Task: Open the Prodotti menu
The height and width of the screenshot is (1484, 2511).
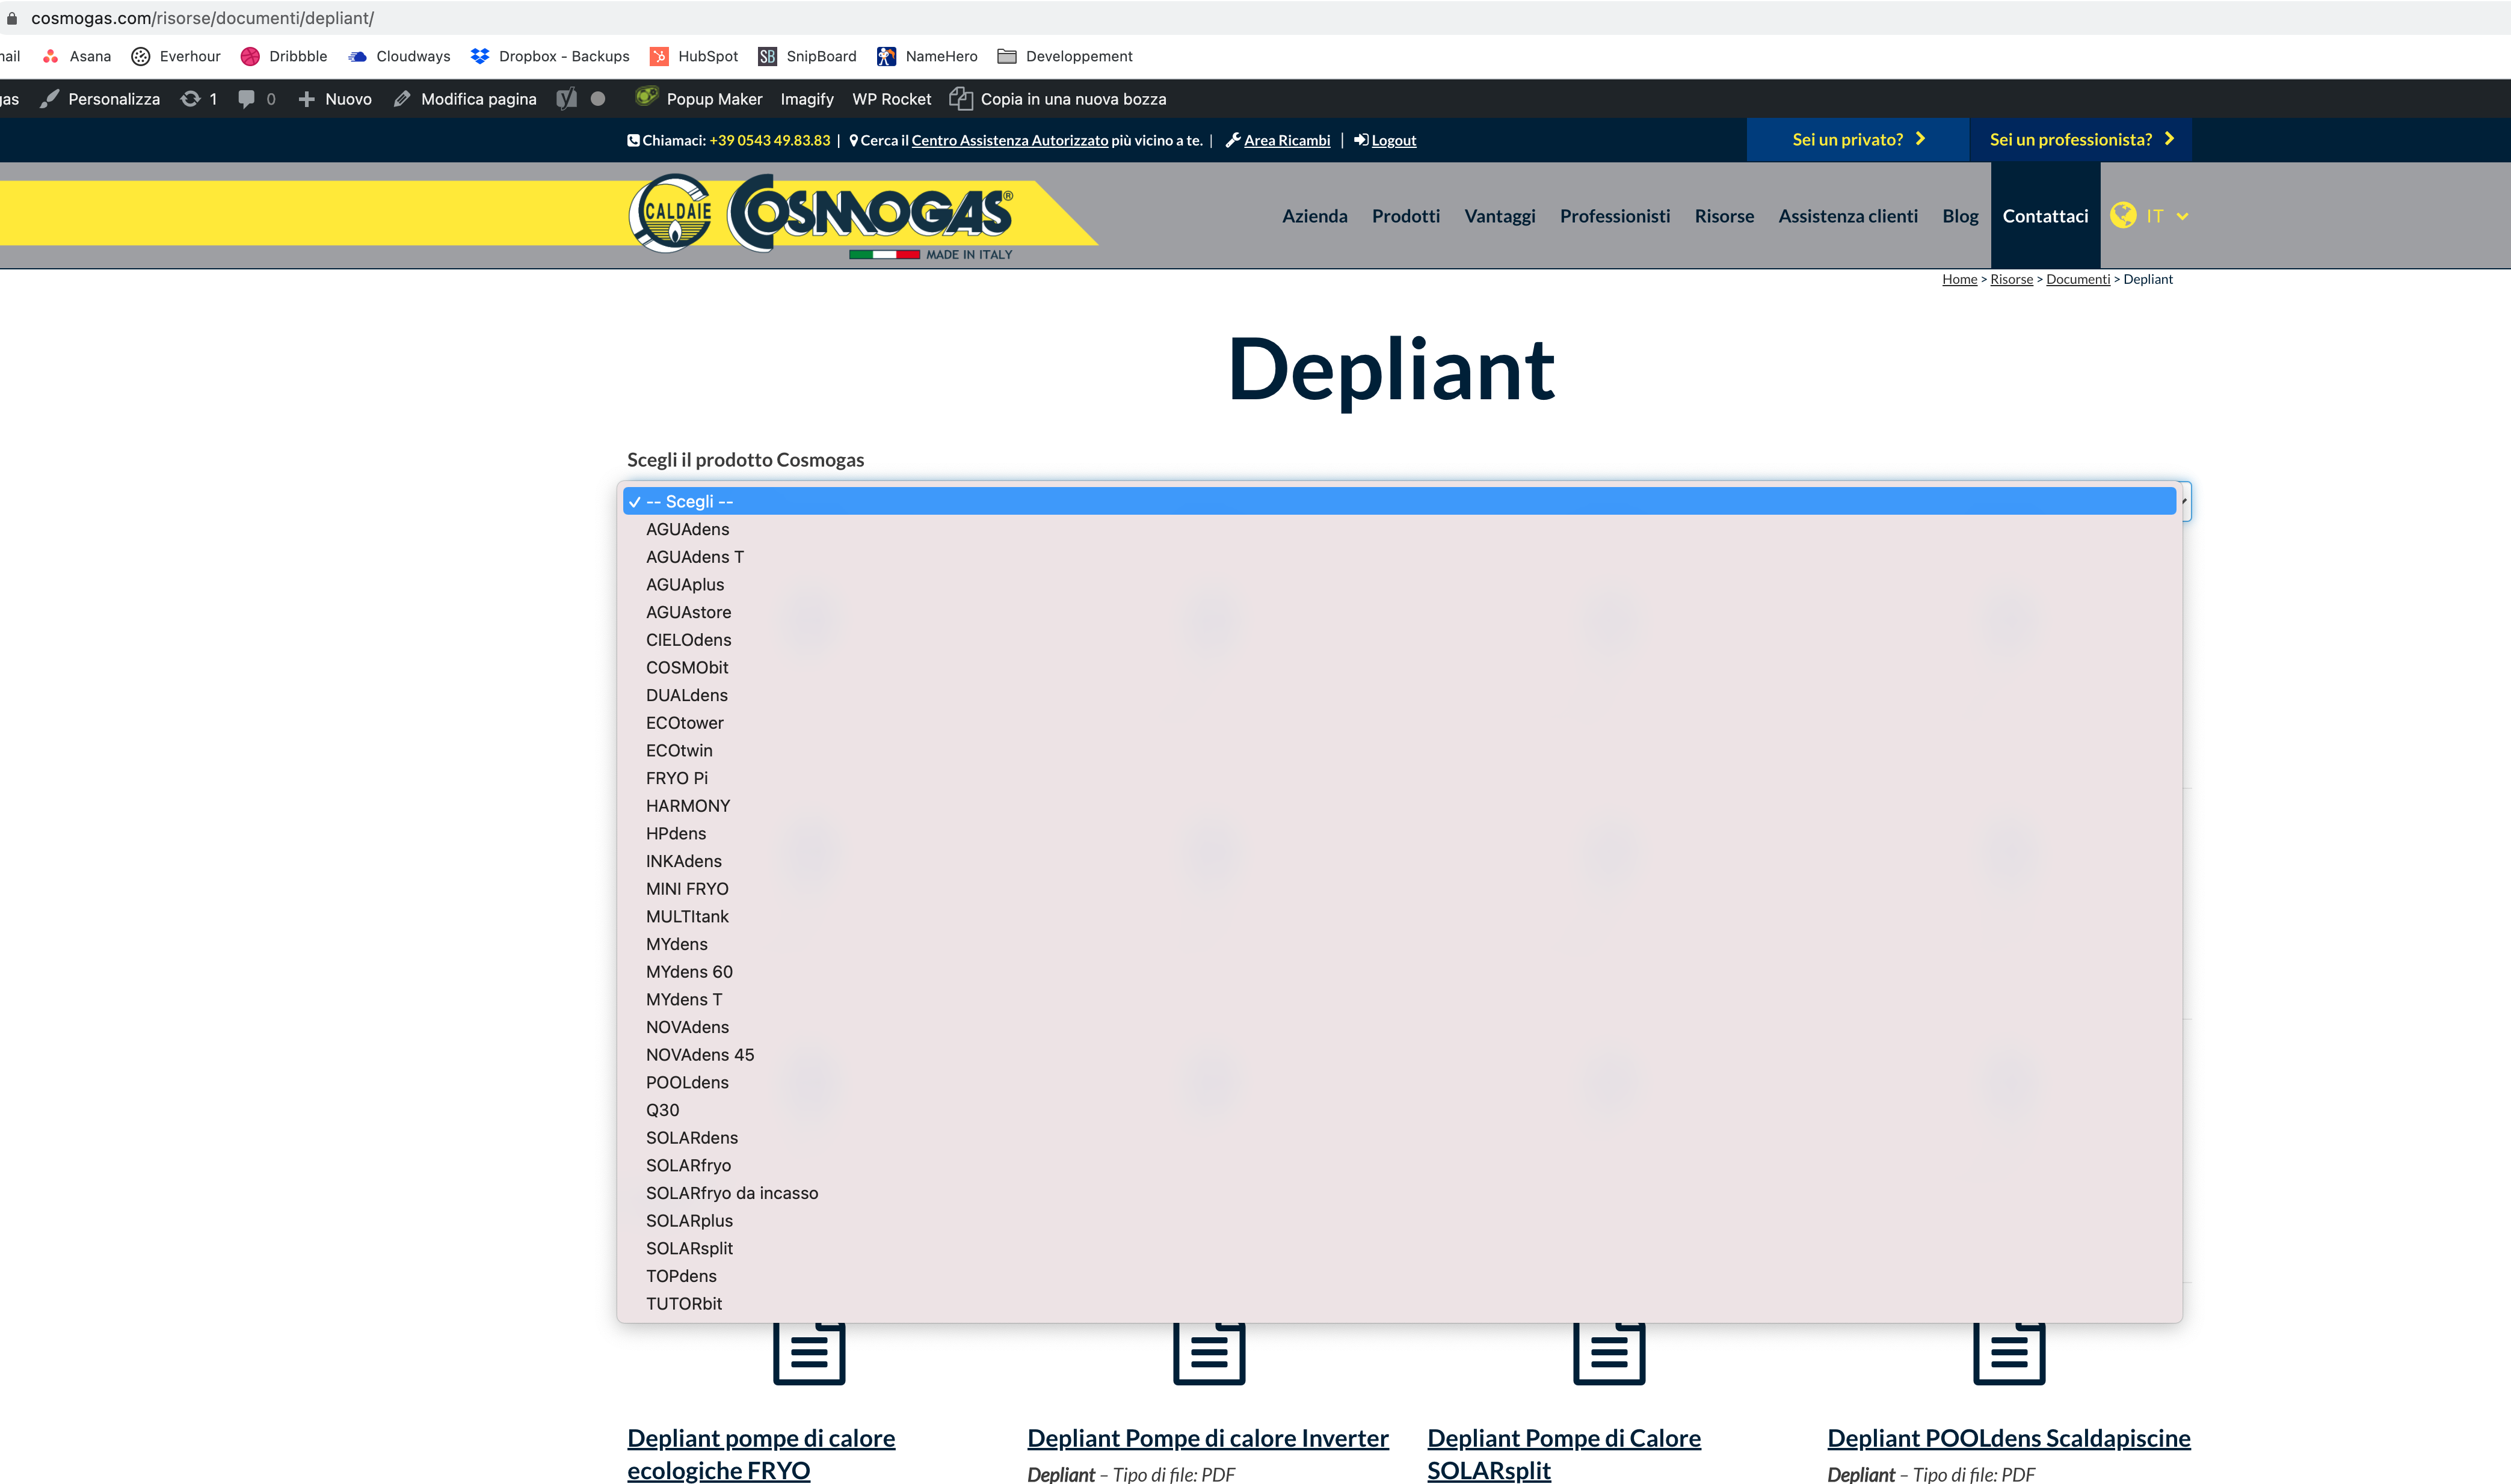Action: coord(1405,216)
